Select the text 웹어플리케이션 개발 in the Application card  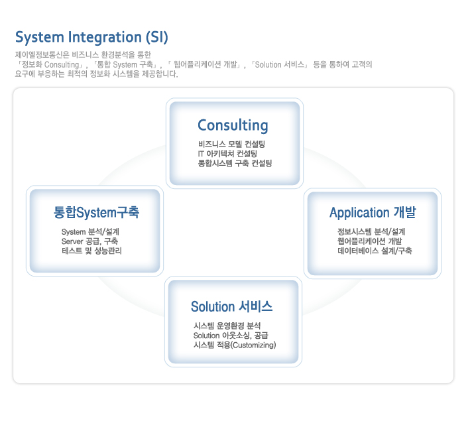click(x=370, y=241)
